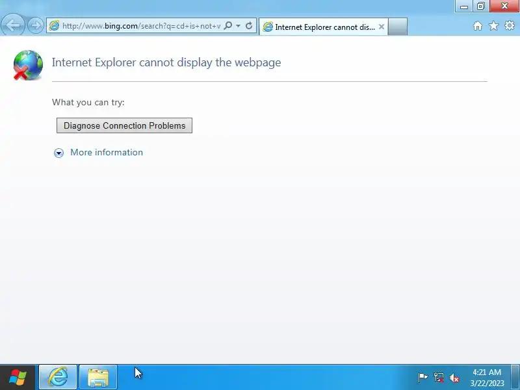Click Diagnose Connection Problems button
Viewport: 520px width, 390px height.
[124, 125]
